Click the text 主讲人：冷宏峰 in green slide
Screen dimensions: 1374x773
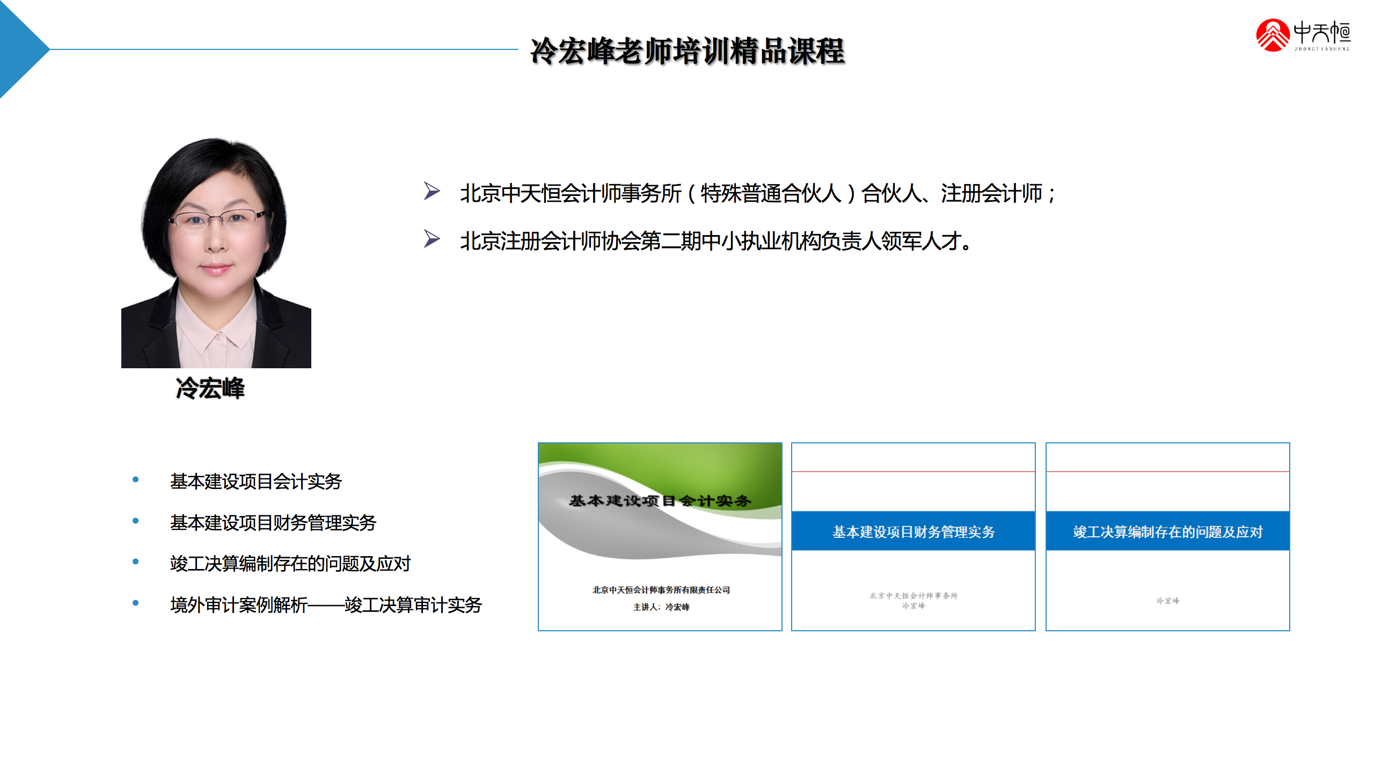(661, 607)
